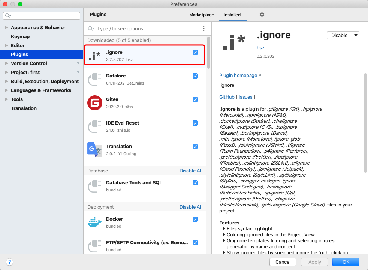This screenshot has height=270, width=368.
Task: Disable the .ignore plugin checkbox
Action: coord(195,52)
